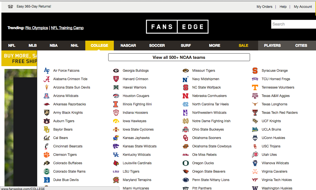Open the MLB menu tab
This screenshot has width=316, height=190.
pyautogui.click(x=33, y=45)
